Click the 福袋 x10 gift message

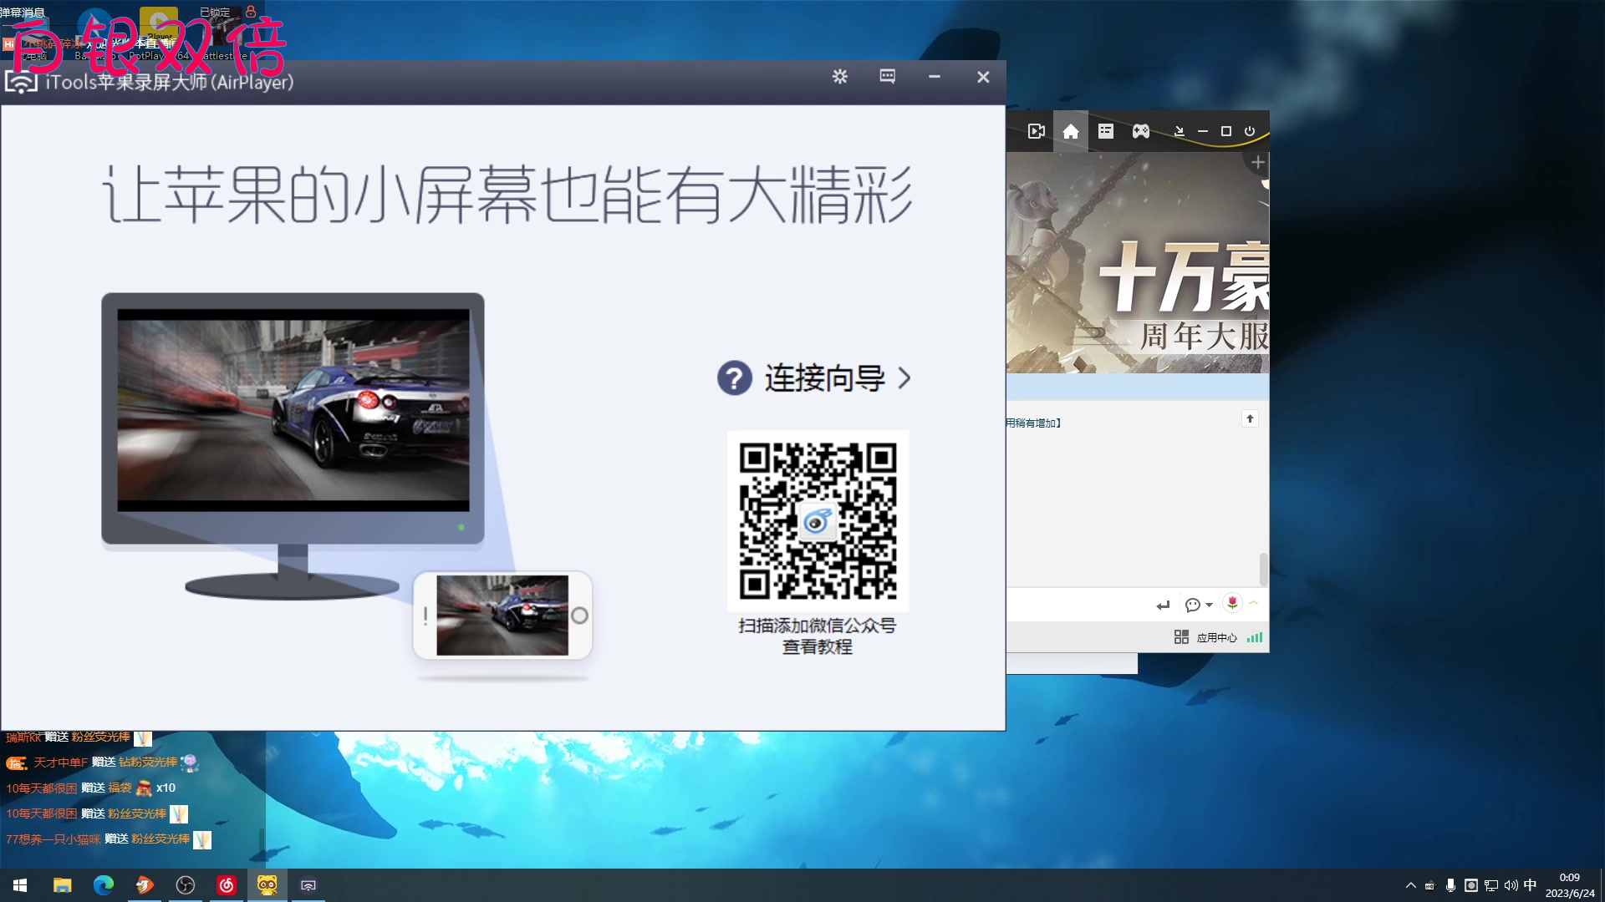[x=90, y=788]
